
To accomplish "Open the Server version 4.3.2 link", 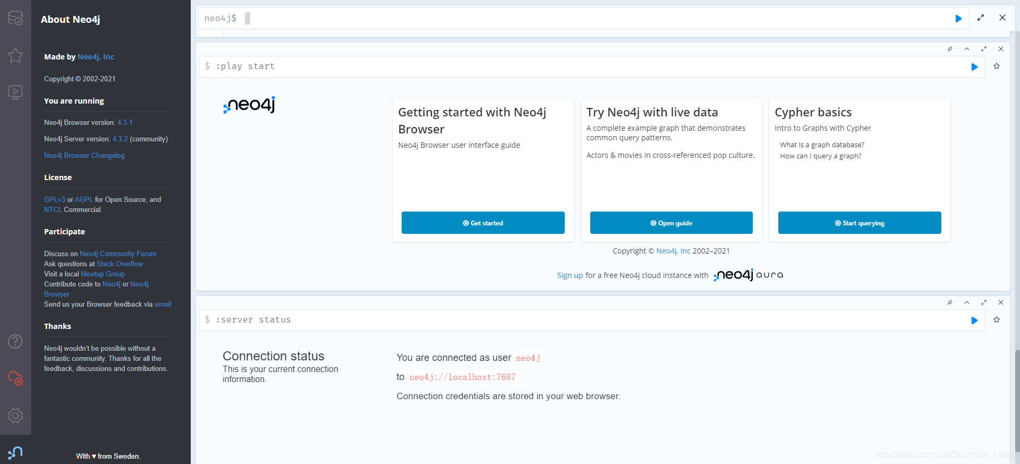I will pyautogui.click(x=120, y=139).
